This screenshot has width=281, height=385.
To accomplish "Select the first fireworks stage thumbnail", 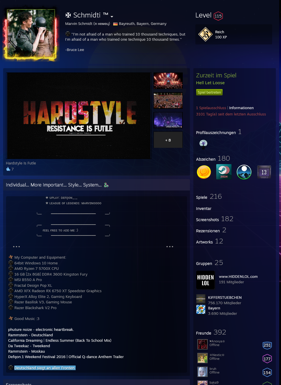I will coord(168,81).
